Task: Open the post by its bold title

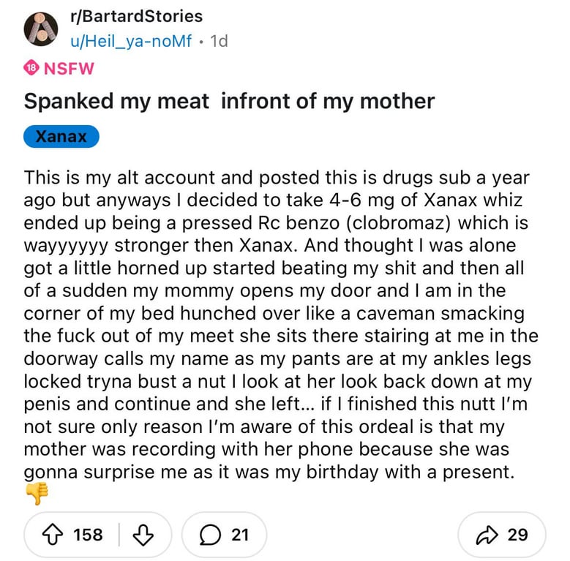Action: 229,102
